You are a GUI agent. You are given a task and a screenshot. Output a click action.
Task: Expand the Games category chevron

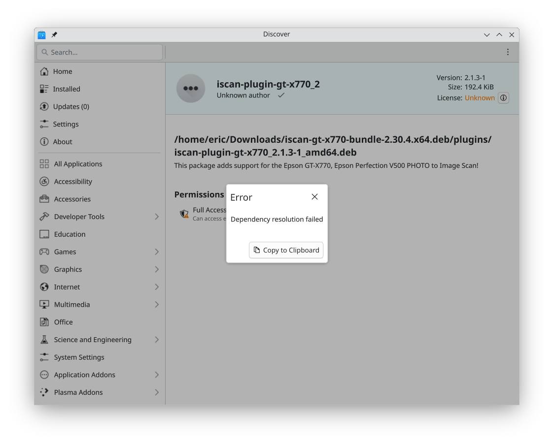click(x=157, y=252)
